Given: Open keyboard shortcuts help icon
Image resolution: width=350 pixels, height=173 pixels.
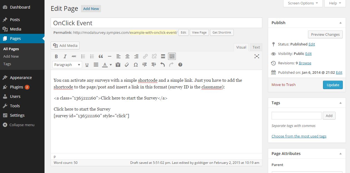Looking at the screenshot, I should 180,65.
